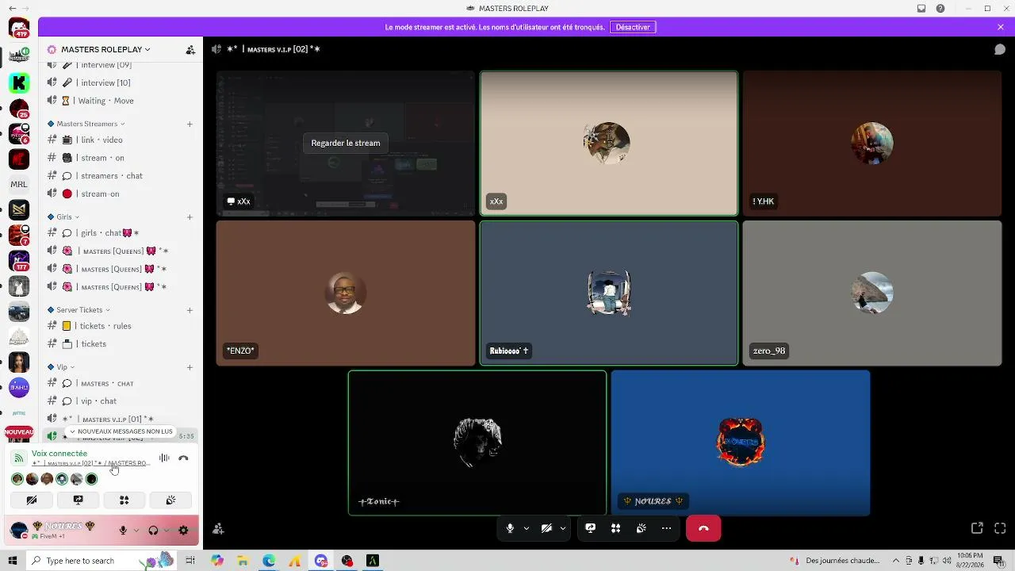The height and width of the screenshot is (571, 1015).
Task: Collapse the Vip category
Action: click(x=61, y=367)
